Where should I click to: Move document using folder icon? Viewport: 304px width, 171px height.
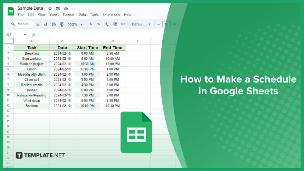58,8
